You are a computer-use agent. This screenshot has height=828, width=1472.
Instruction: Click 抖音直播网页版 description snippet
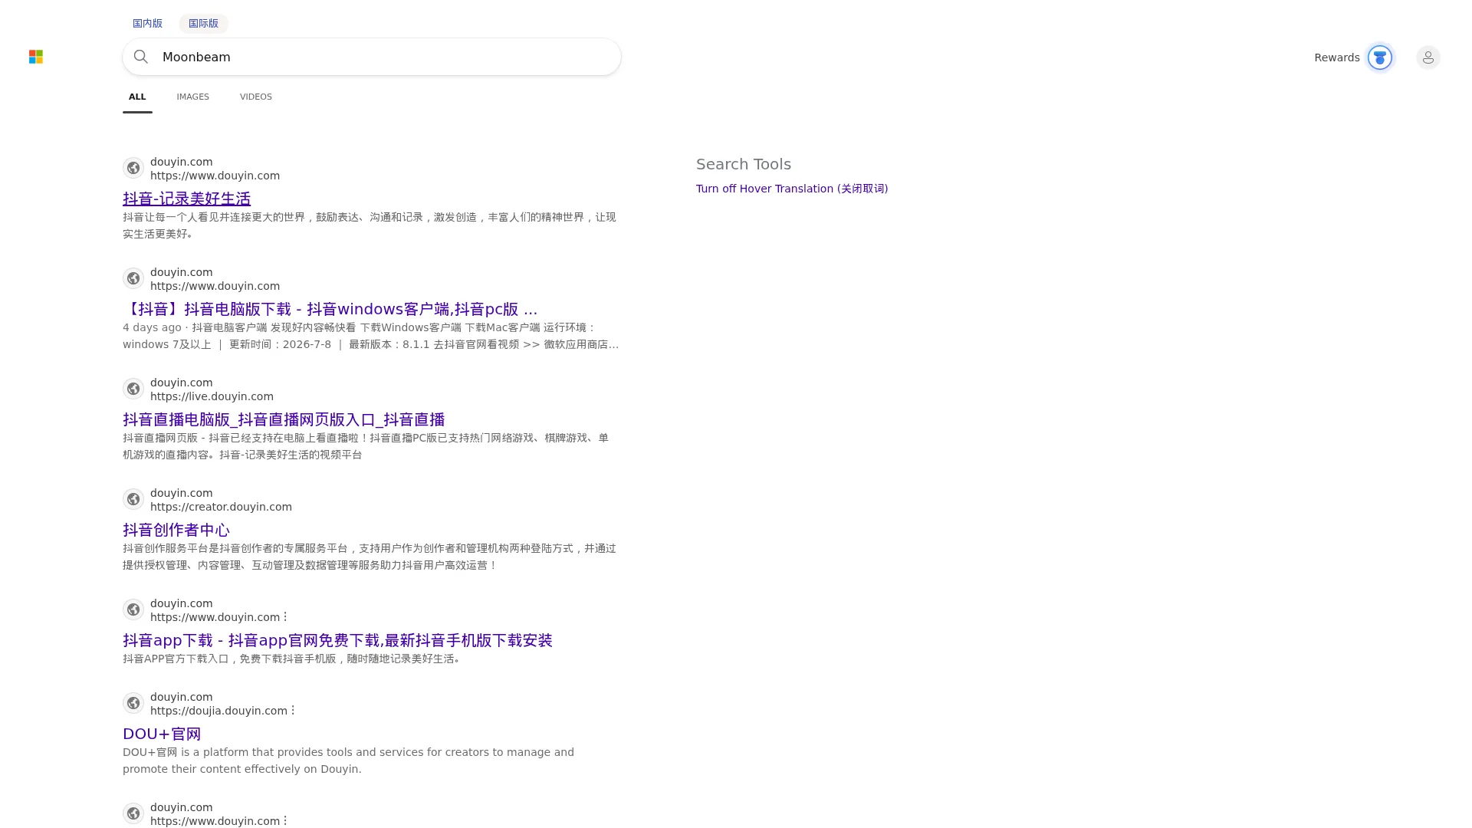366,446
